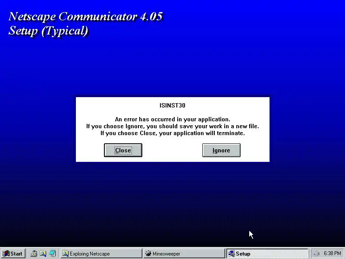The width and height of the screenshot is (345, 259).
Task: Click the ISINST30 dialog title text
Action: point(172,105)
